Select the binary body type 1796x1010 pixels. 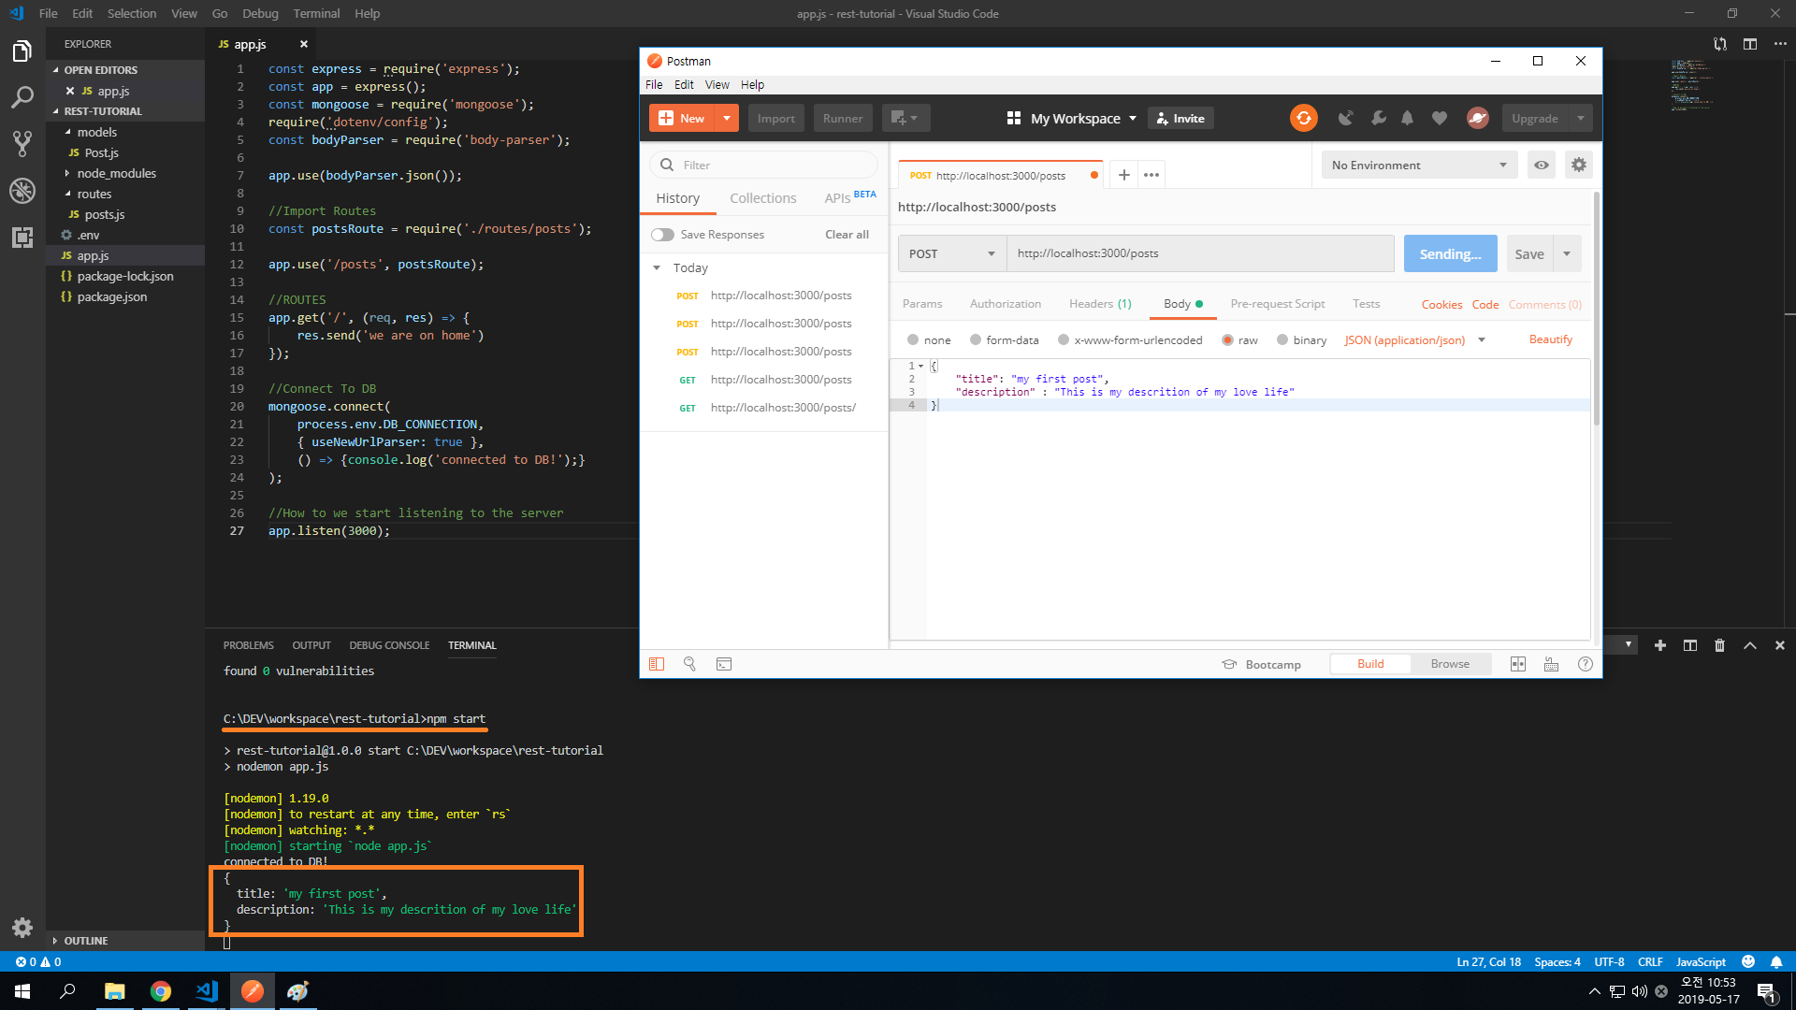click(x=1282, y=340)
